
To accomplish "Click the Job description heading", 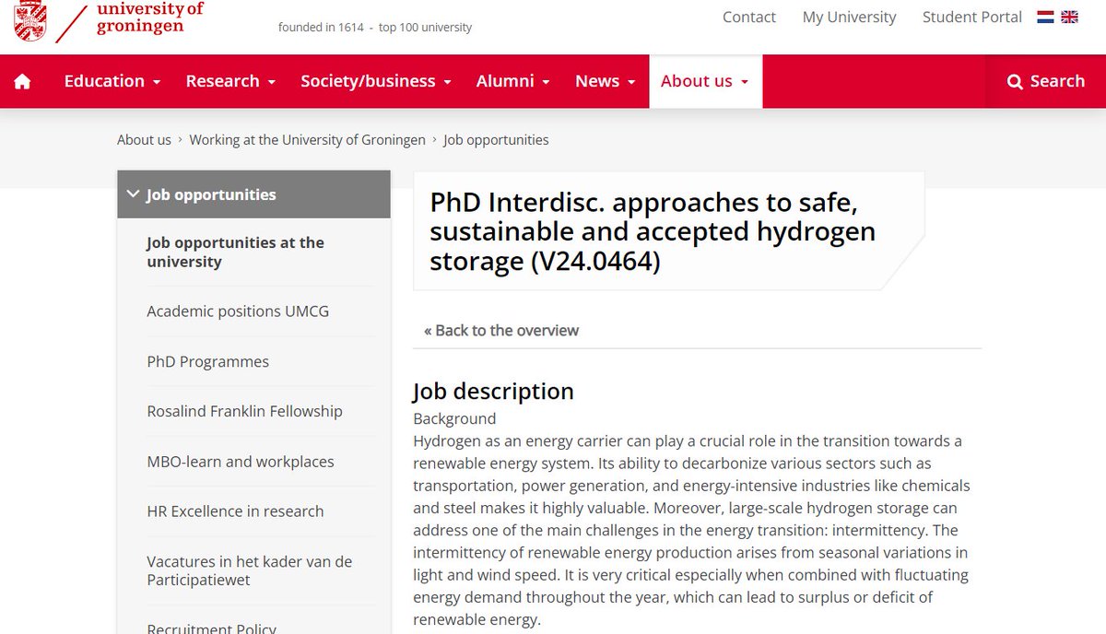I will [493, 391].
